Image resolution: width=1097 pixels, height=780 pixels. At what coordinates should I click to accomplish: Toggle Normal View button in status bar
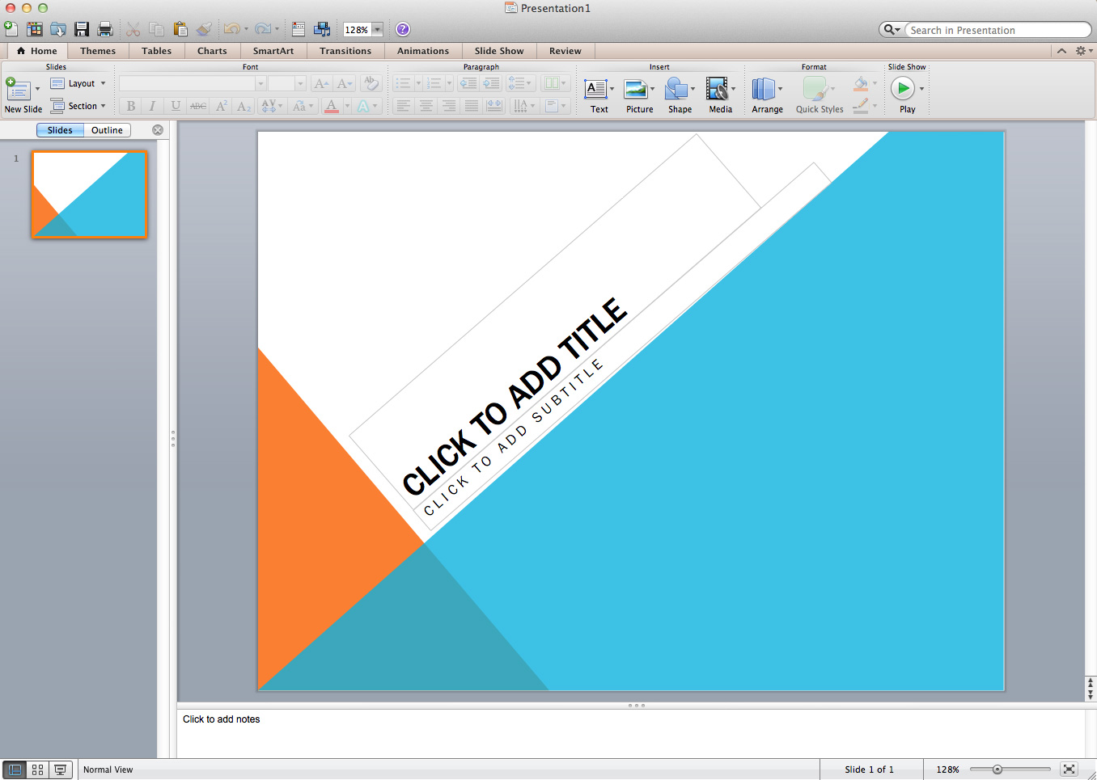pyautogui.click(x=15, y=770)
